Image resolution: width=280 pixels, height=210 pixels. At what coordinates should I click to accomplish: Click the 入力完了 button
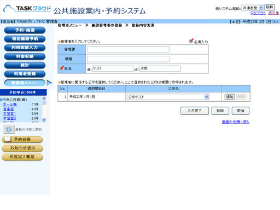point(195,110)
